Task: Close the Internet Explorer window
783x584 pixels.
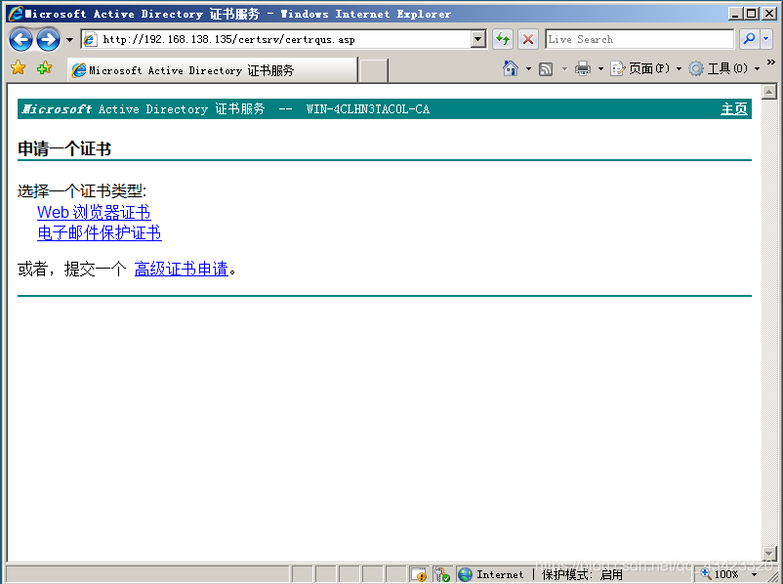Action: click(x=769, y=14)
